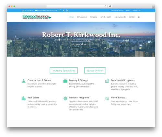162x137 pixels.
Task: Click the Robert T. Kirkwood Inc. hero title
Action: click(81, 35)
